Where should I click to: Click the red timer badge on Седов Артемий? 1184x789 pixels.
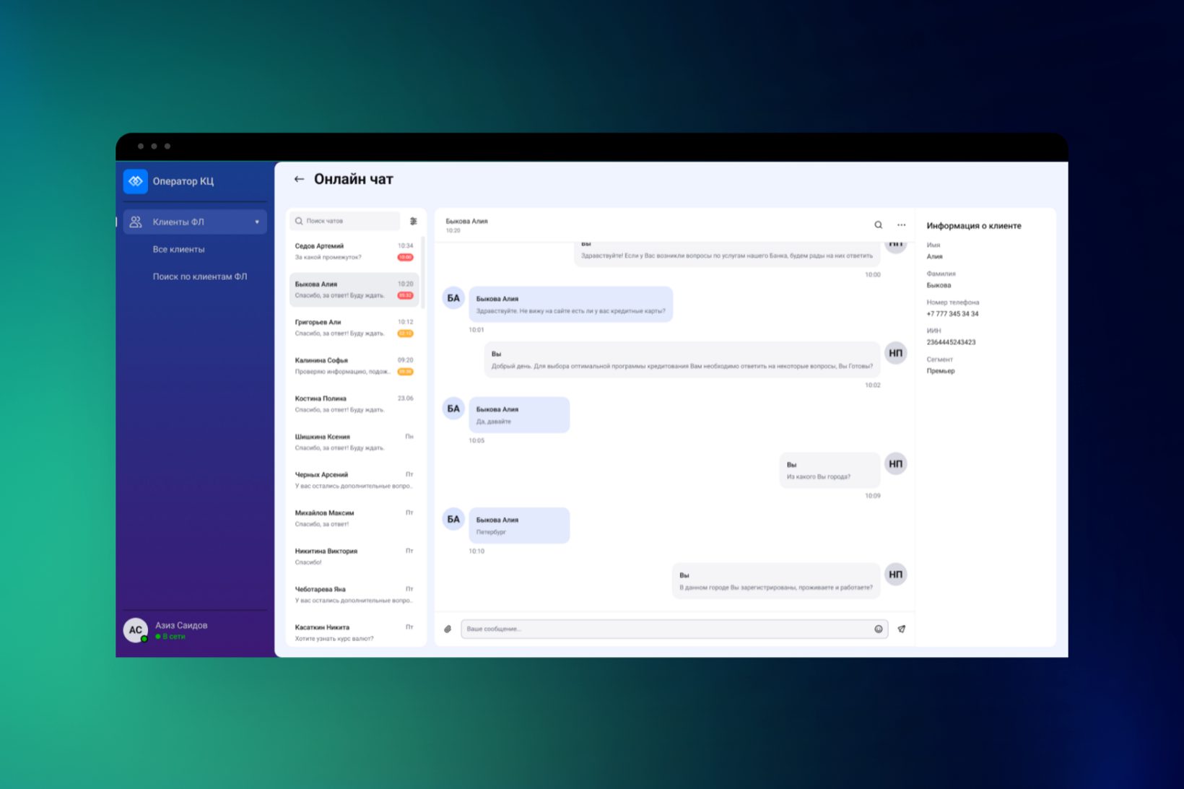(406, 257)
